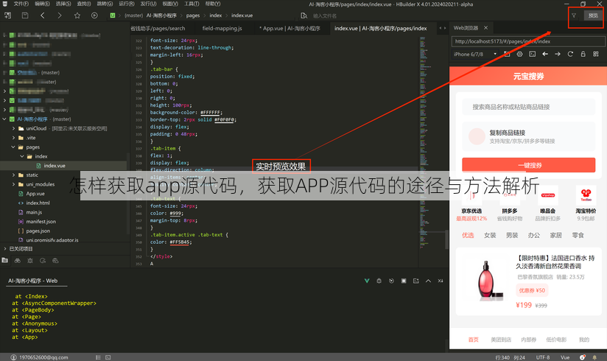This screenshot has width=607, height=361.
Task: Click the binoculars search icon in sidebar bottom
Action: point(18,261)
